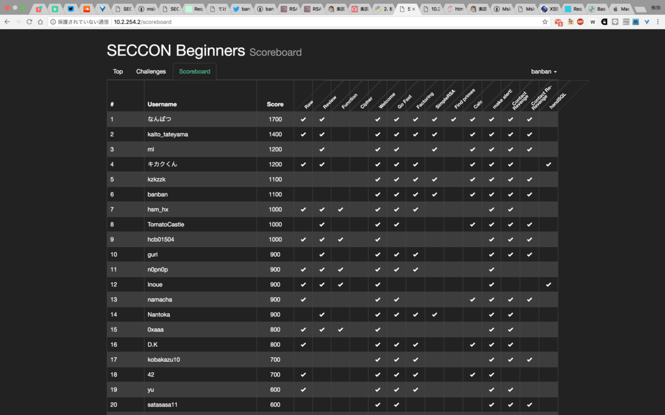Click the SECCON Beginners page title

point(175,51)
